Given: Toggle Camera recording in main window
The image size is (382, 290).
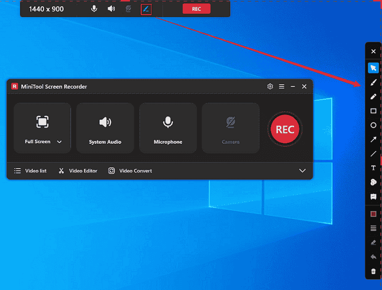Looking at the screenshot, I should coord(231,128).
